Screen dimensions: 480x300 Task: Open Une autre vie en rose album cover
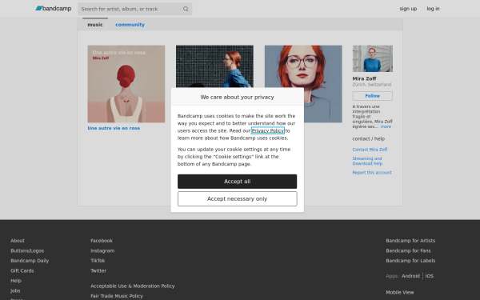[x=126, y=84]
